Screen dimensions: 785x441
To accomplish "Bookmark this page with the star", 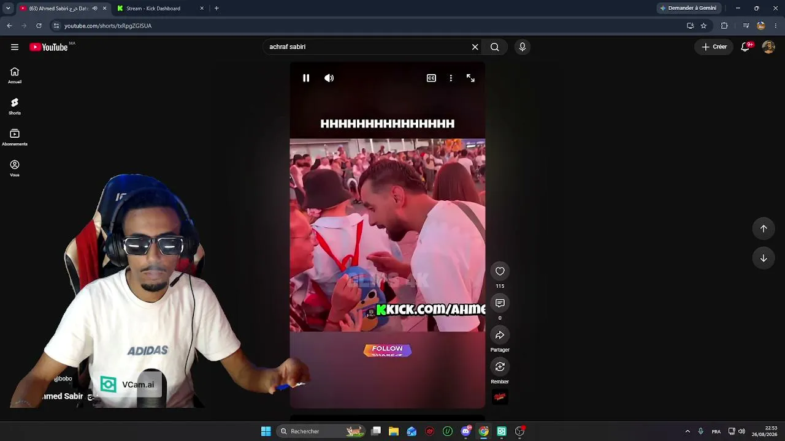I will pos(704,26).
